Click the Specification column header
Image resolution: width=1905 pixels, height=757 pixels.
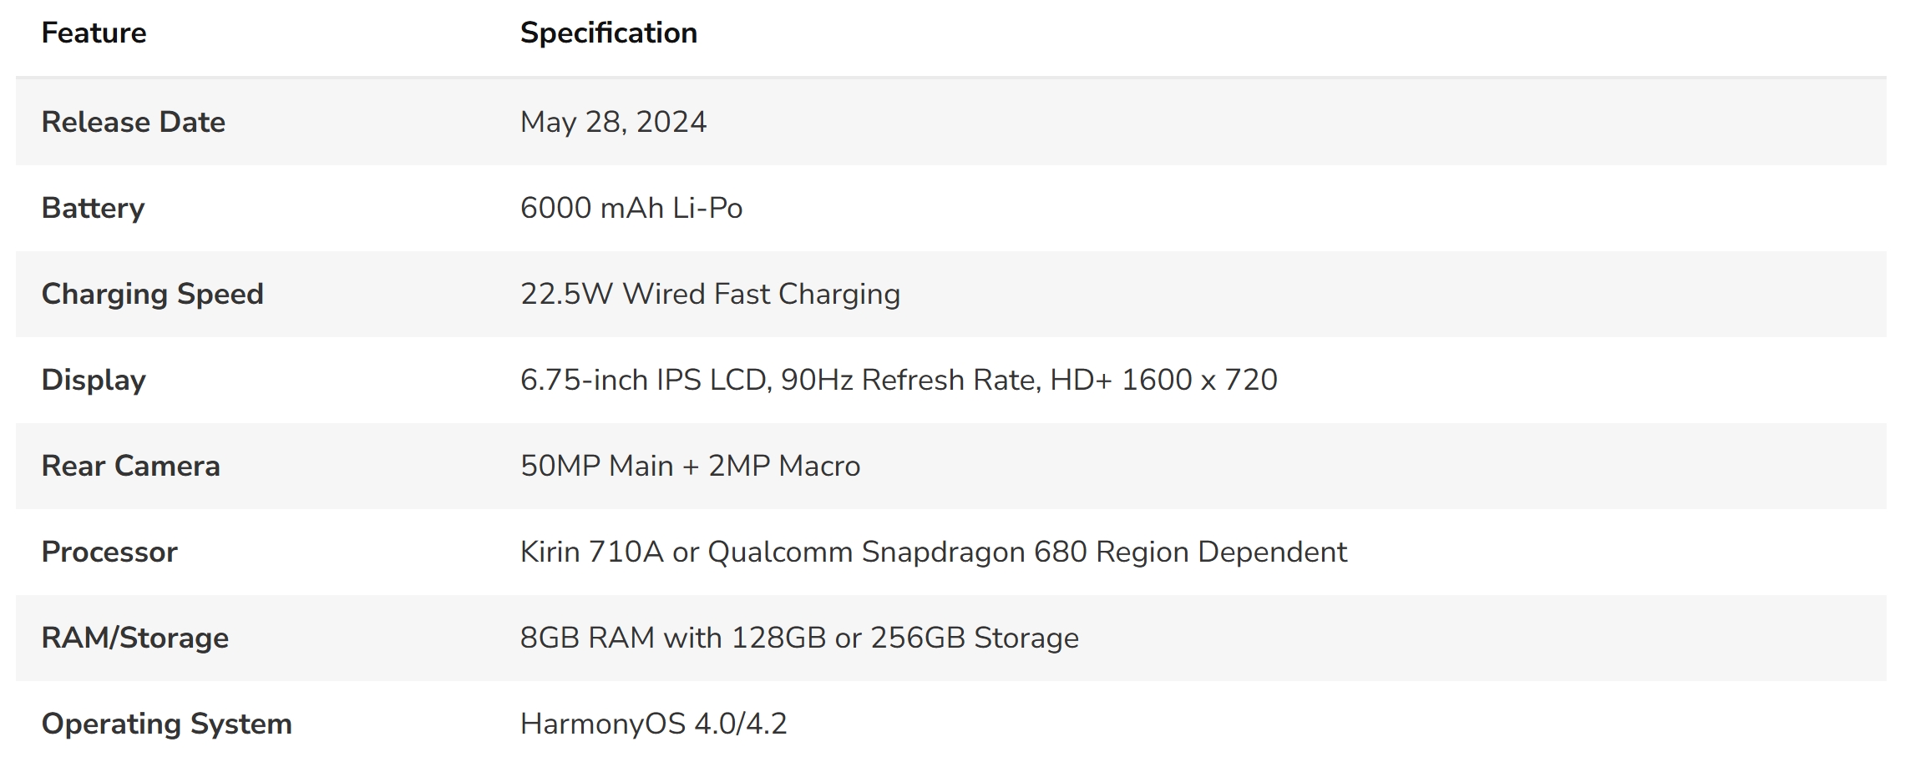point(608,33)
